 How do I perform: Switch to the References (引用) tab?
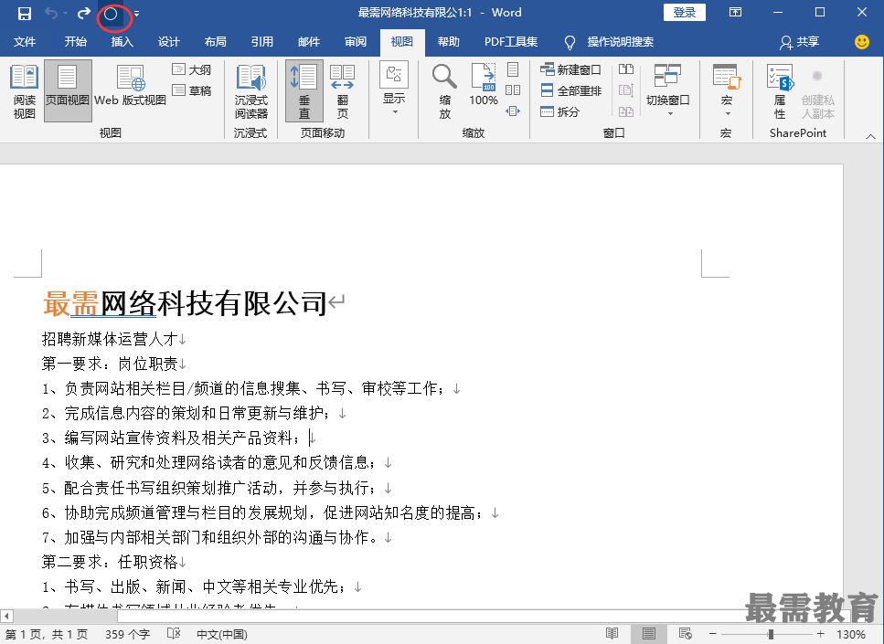pos(262,42)
